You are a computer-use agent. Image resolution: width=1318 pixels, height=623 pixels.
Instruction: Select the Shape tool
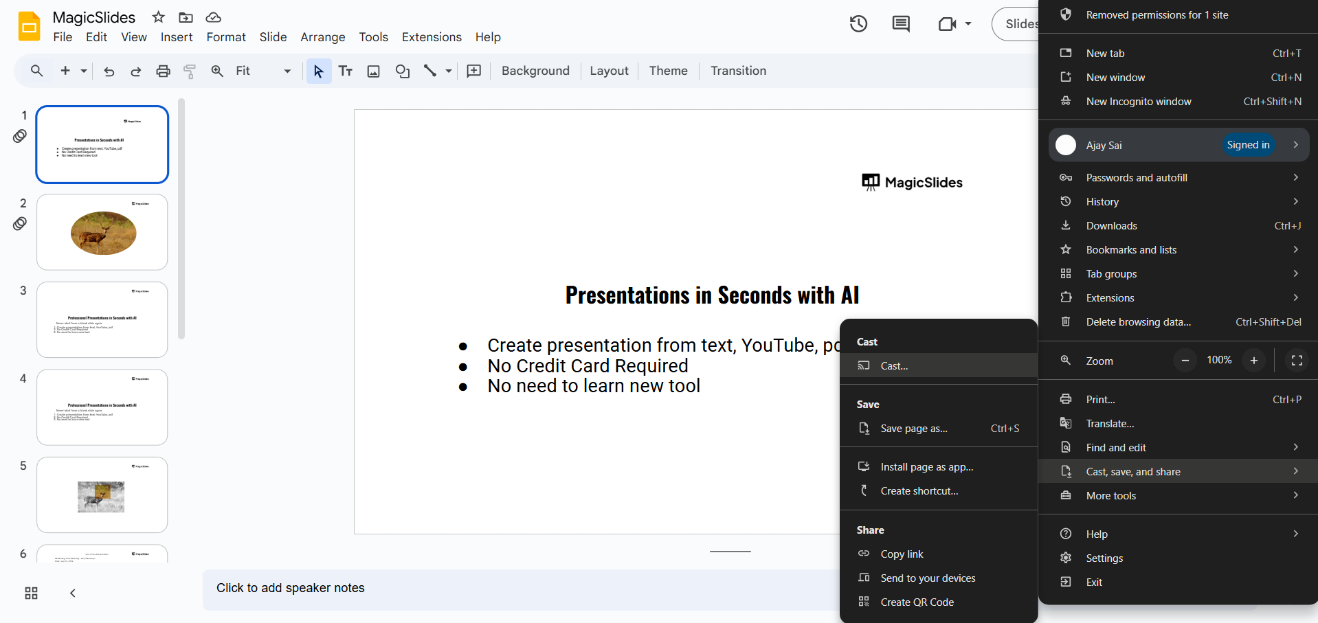point(403,71)
